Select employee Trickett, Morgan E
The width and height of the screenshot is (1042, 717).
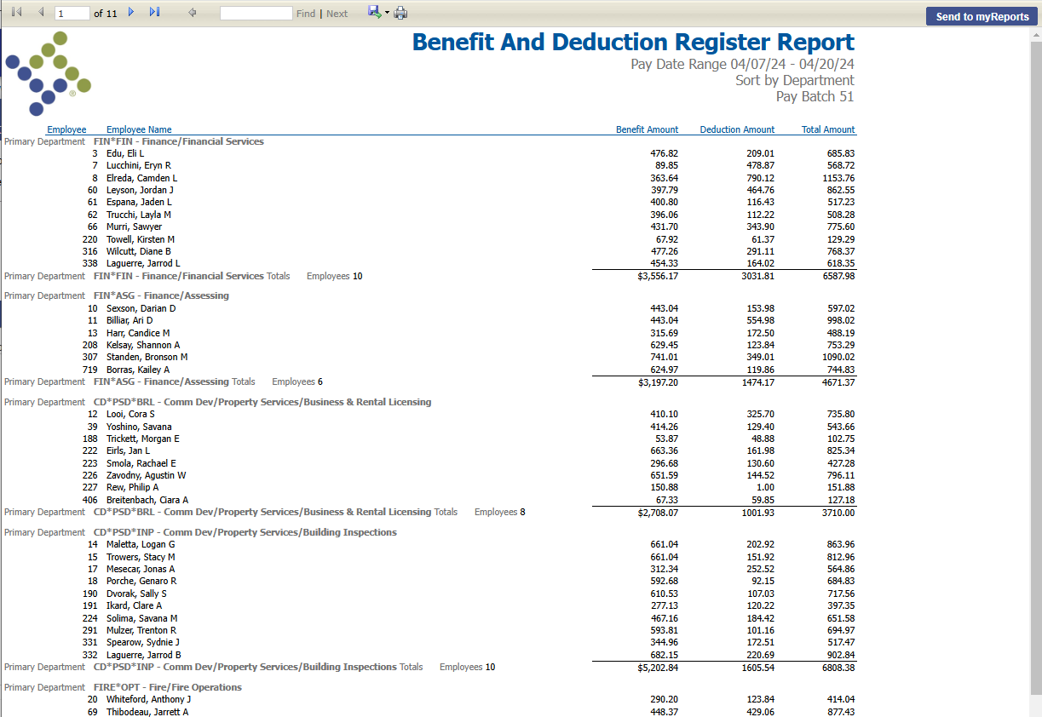click(143, 439)
